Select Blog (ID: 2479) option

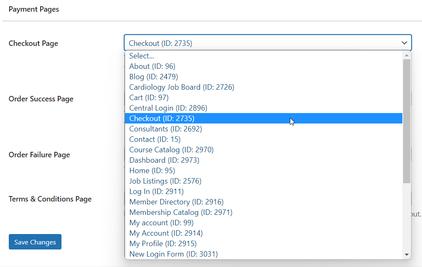263,77
